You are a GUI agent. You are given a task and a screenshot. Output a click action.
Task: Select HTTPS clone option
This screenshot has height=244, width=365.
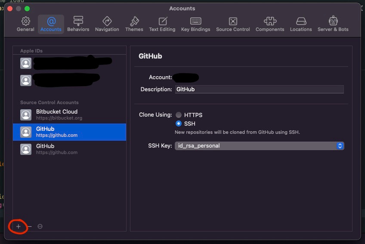click(179, 115)
